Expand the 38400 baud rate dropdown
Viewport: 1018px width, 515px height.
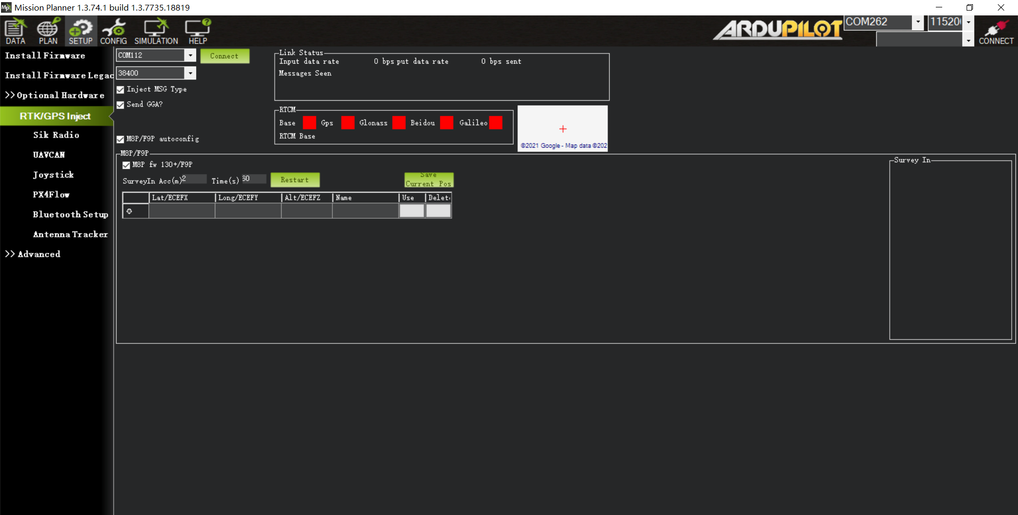[x=190, y=73]
